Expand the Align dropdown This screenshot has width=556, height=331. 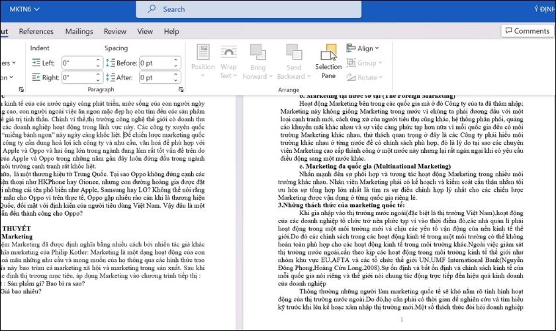click(x=363, y=48)
